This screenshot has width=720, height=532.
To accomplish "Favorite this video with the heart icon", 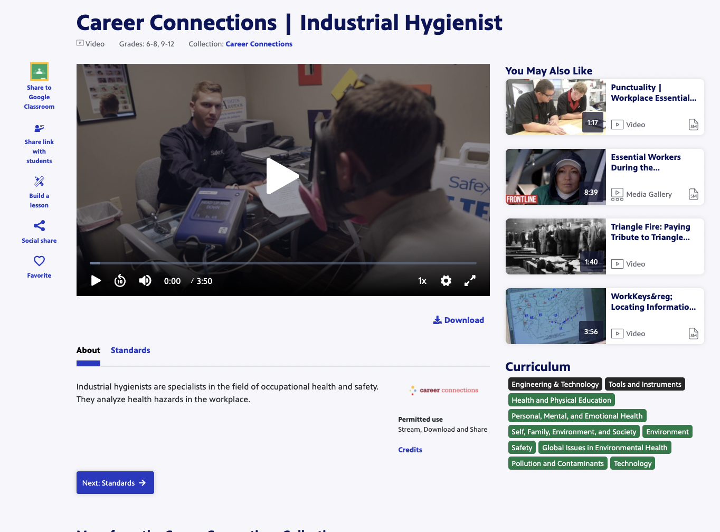I will pyautogui.click(x=39, y=260).
